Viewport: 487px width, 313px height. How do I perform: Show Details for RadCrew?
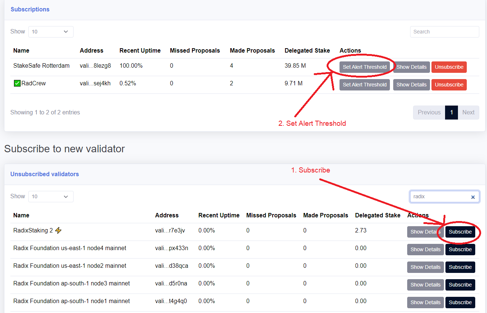pyautogui.click(x=411, y=85)
